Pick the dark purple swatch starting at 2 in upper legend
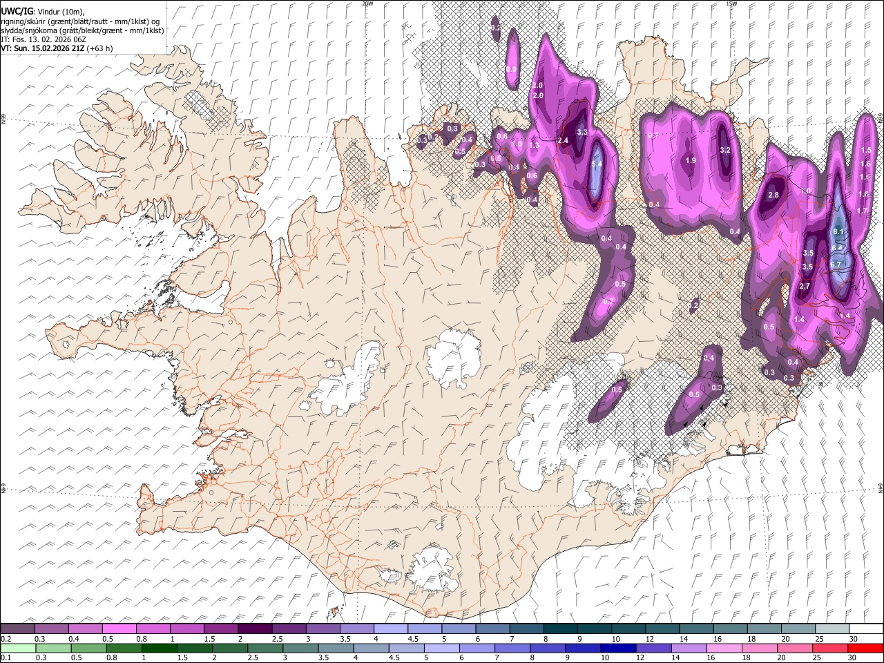Viewport: 884px width, 663px height. pyautogui.click(x=255, y=629)
